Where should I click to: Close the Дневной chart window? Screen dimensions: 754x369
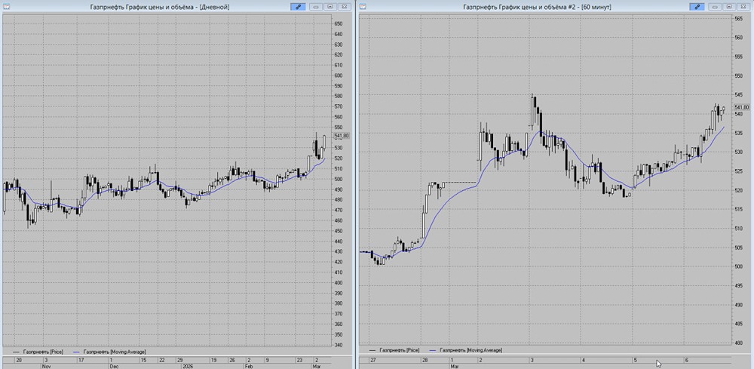344,7
